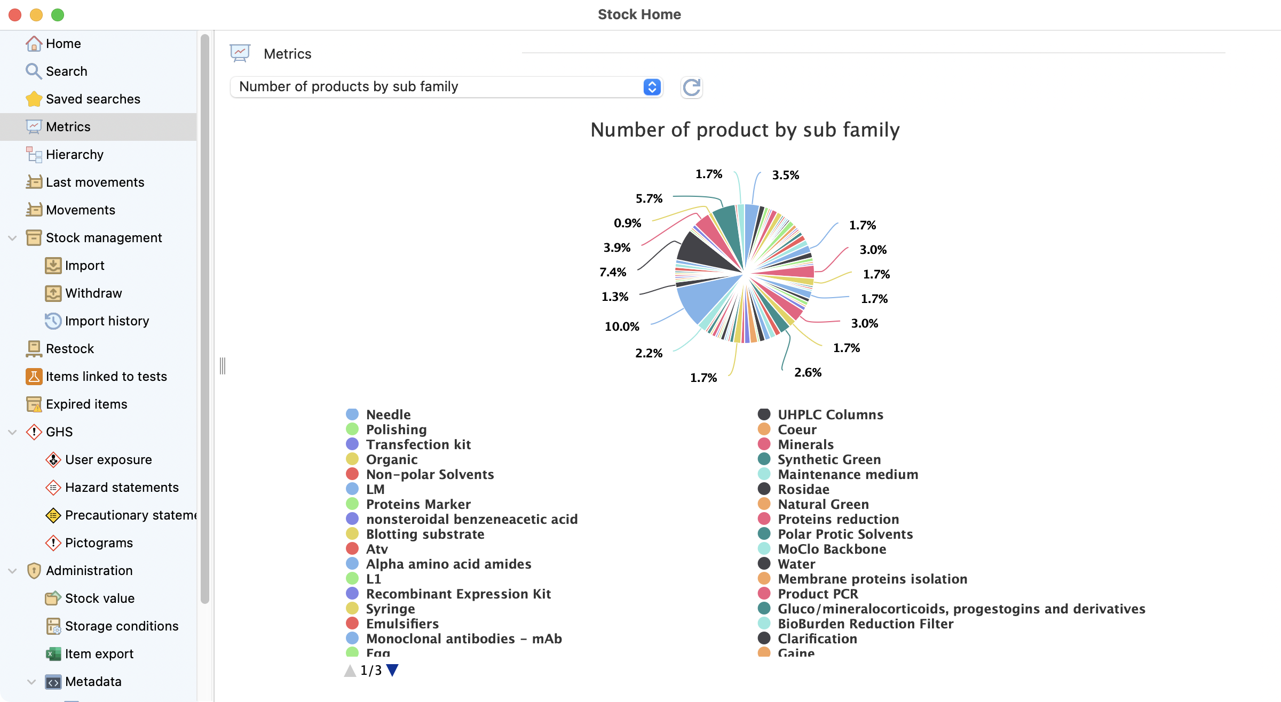Image resolution: width=1281 pixels, height=702 pixels.
Task: Click the refresh metrics icon
Action: 691,87
